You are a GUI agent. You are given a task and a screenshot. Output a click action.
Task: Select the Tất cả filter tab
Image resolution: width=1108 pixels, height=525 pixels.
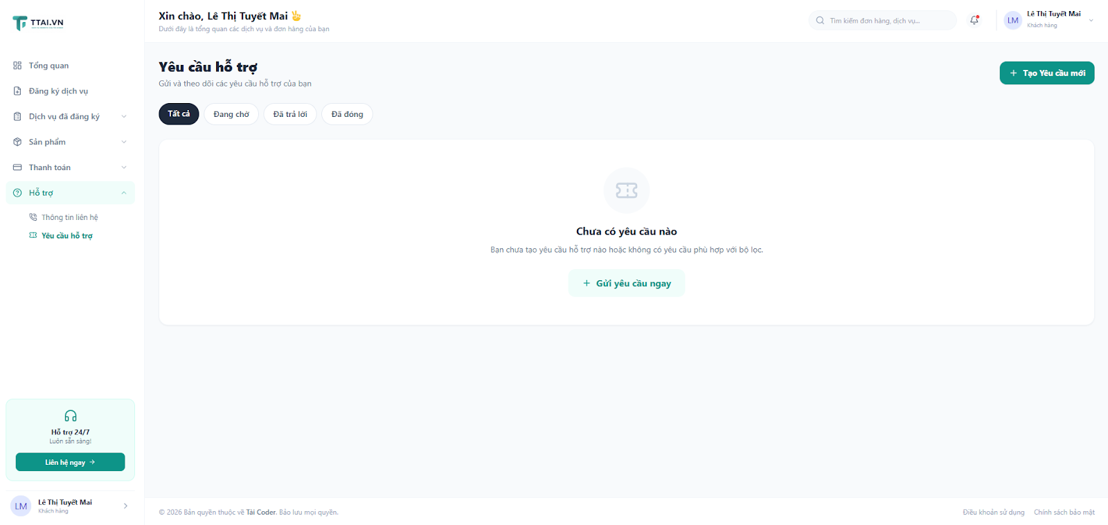179,114
